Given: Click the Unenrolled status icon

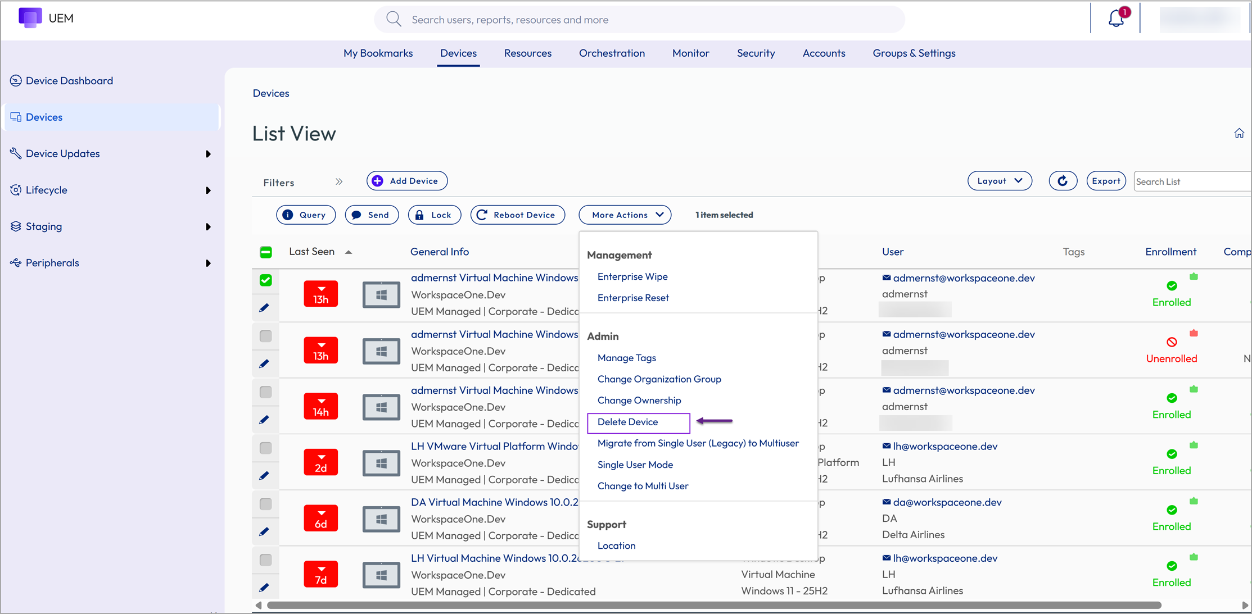Looking at the screenshot, I should (x=1172, y=342).
